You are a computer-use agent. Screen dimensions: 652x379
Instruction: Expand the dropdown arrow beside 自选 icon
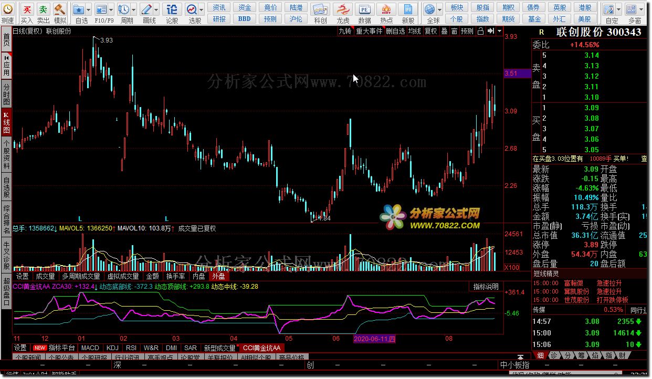point(88,9)
